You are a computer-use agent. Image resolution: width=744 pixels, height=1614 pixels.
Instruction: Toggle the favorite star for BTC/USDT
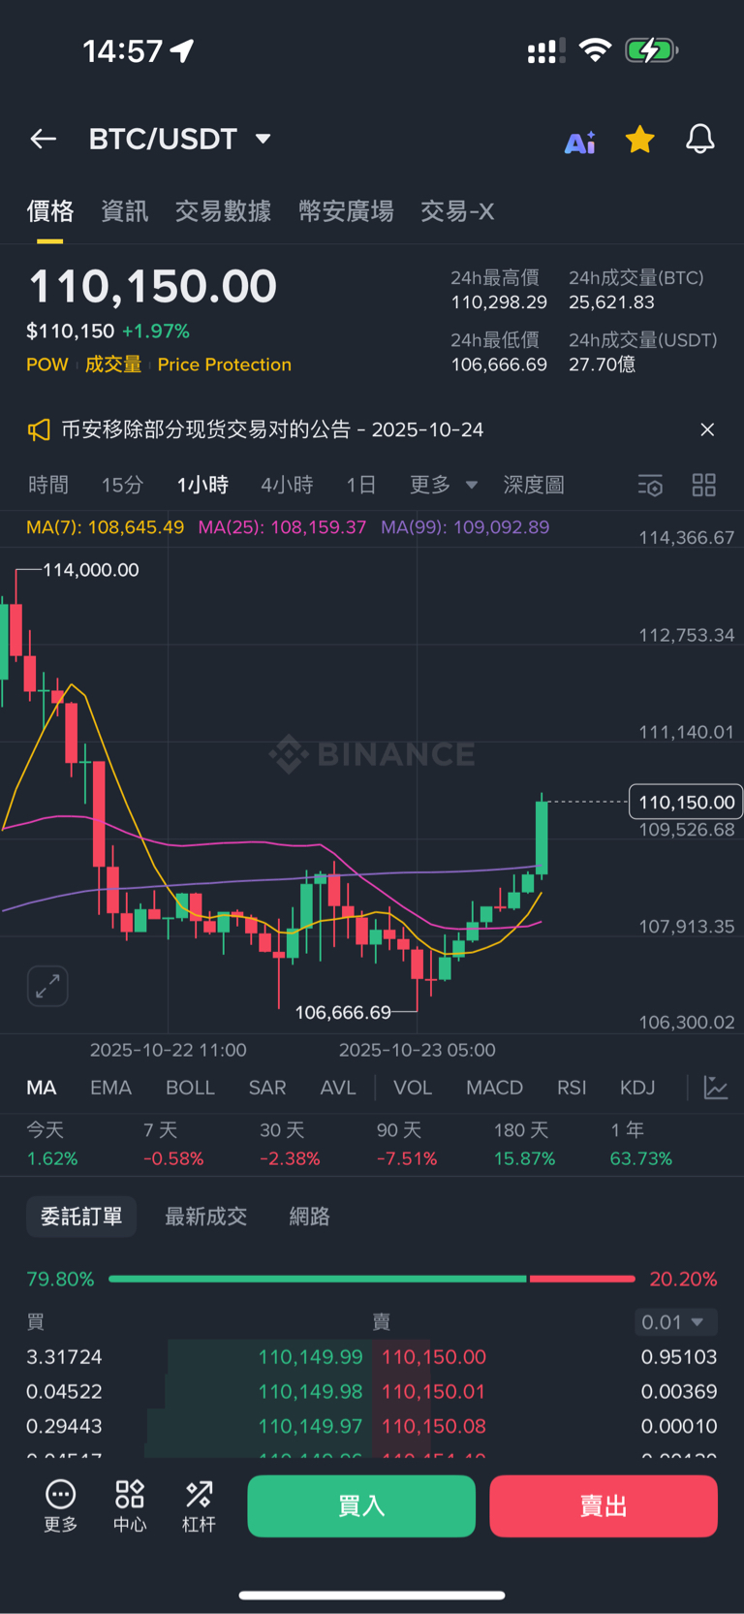639,140
